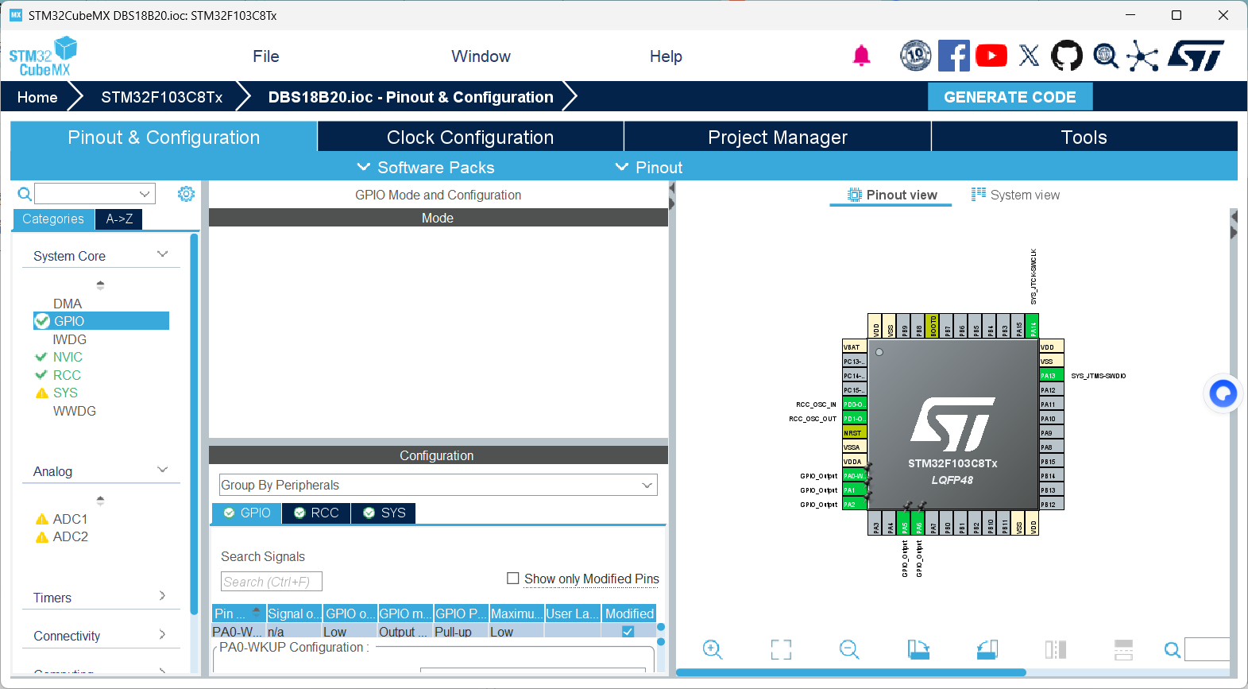
Task: Select the Categories tab
Action: 53,219
